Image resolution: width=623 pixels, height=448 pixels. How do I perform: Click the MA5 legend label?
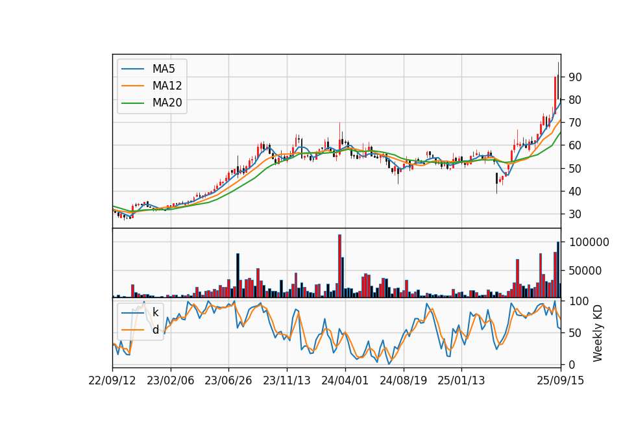[164, 69]
